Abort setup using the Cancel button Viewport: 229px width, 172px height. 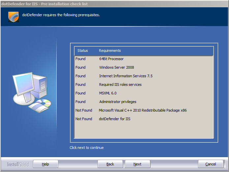[211, 164]
